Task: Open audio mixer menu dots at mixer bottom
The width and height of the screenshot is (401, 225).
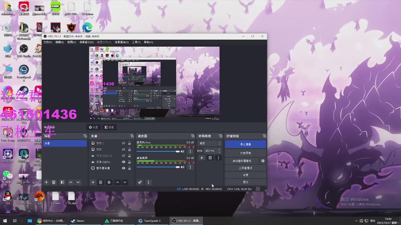Action: [x=148, y=182]
